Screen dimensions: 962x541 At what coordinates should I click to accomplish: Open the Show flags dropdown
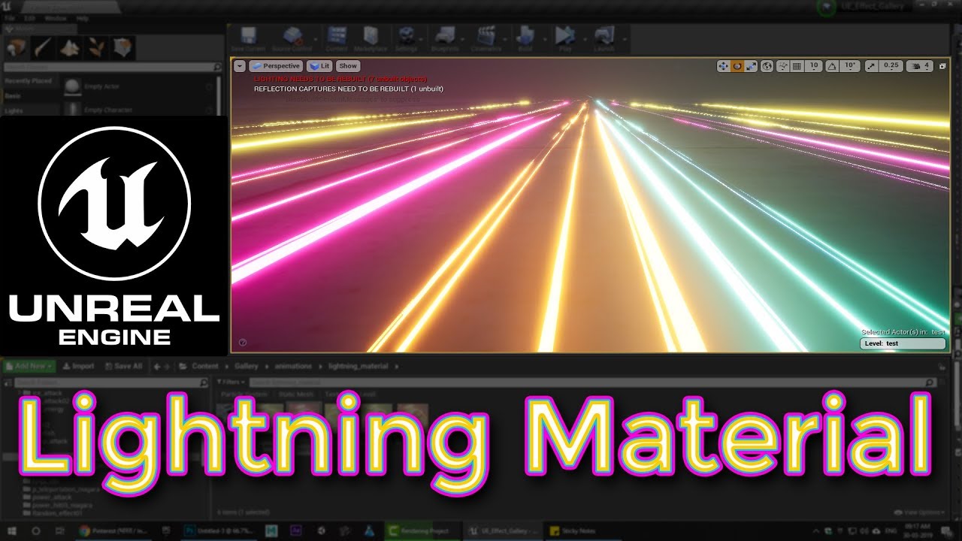(348, 66)
